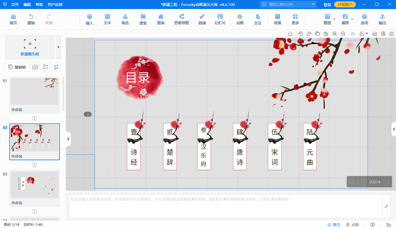Screen dimensions: 396x228
Task: Open the 插入 insert tool
Action: click(90, 19)
